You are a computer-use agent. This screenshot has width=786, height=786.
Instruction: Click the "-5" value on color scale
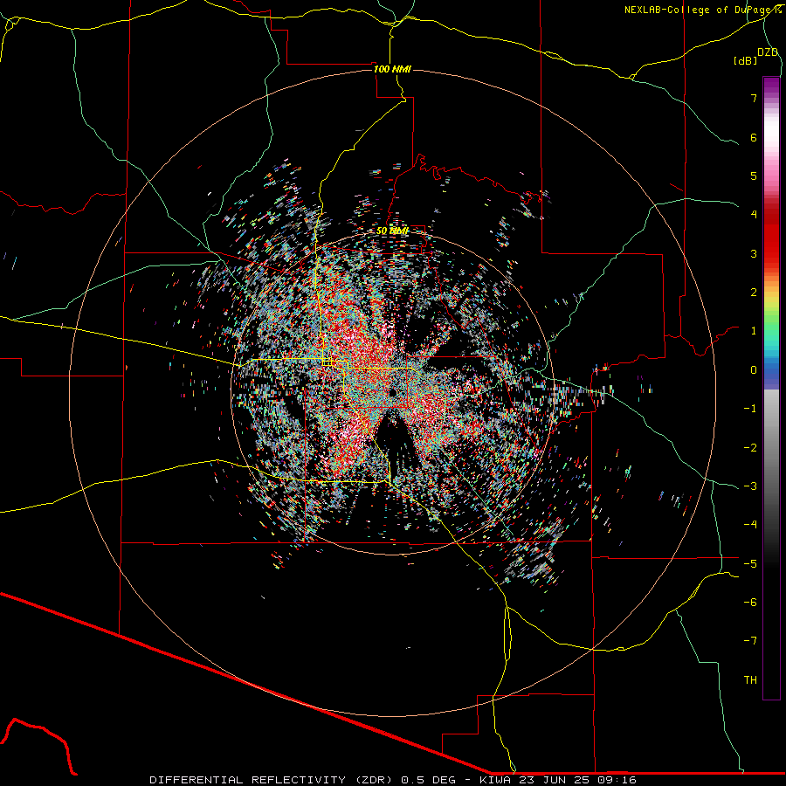[x=750, y=563]
